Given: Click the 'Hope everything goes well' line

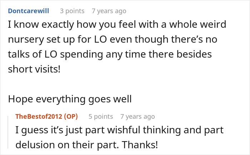Looking at the screenshot, I should click(x=70, y=99).
